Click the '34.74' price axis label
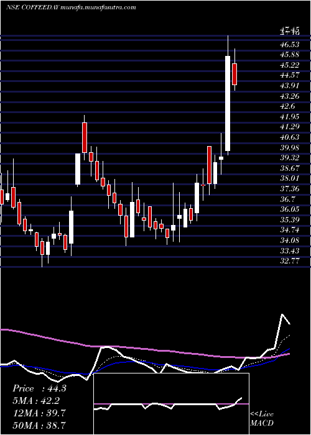311x435 pixels. pyautogui.click(x=289, y=231)
